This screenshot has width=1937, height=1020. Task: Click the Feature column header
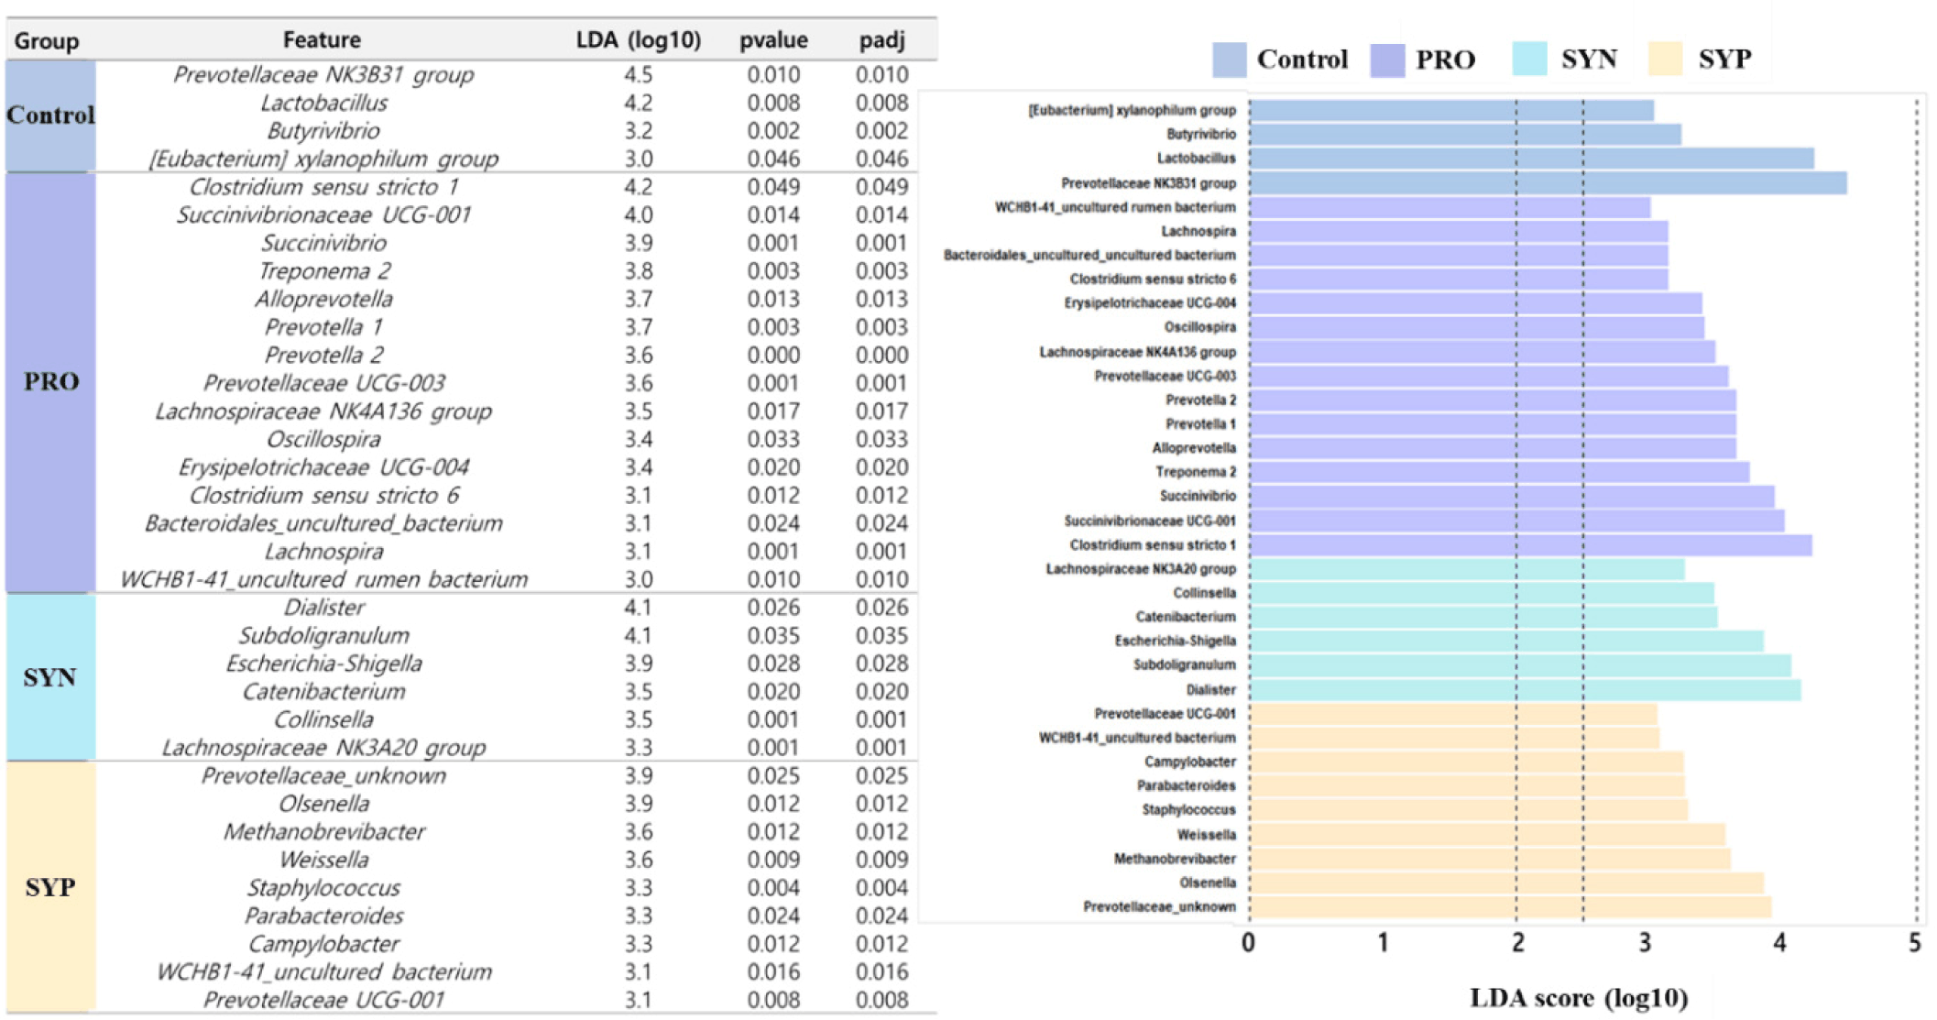pos(322,39)
